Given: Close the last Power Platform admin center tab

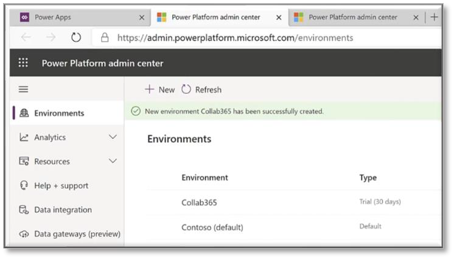Looking at the screenshot, I should [416, 18].
